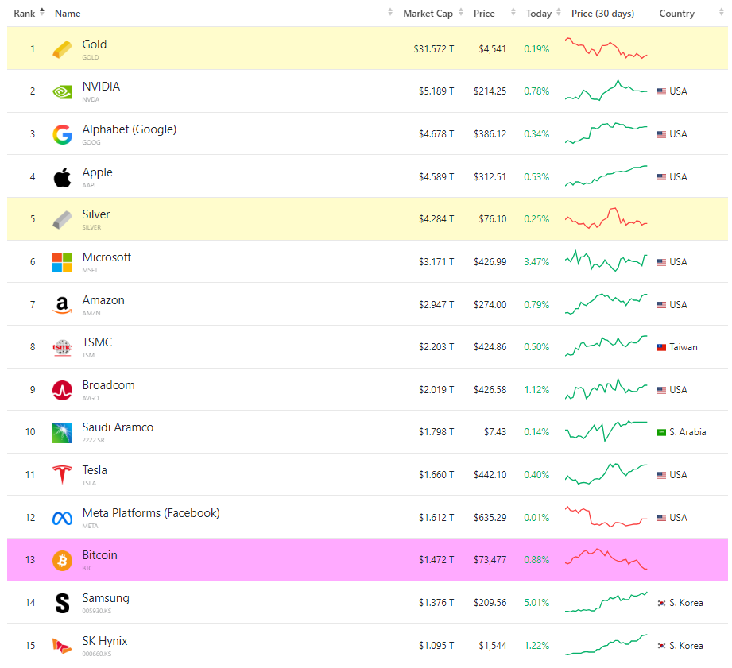
Task: Click the Google logo icon
Action: (62, 135)
